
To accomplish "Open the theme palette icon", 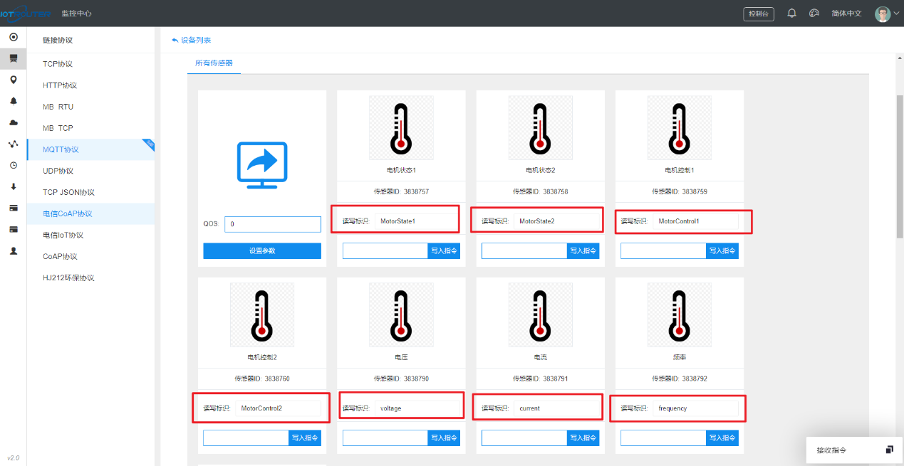I will coord(814,14).
